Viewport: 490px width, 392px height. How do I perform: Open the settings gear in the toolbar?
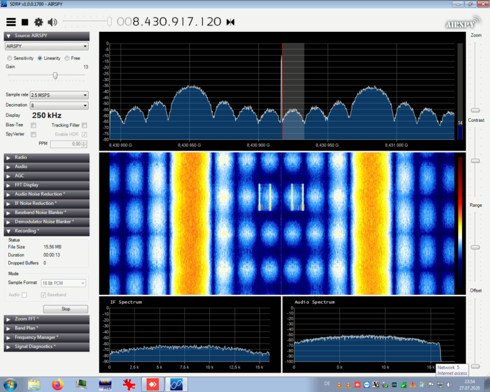pyautogui.click(x=38, y=22)
